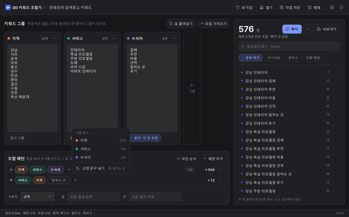Click the 수식어 group header's purple dot

tap(128, 38)
